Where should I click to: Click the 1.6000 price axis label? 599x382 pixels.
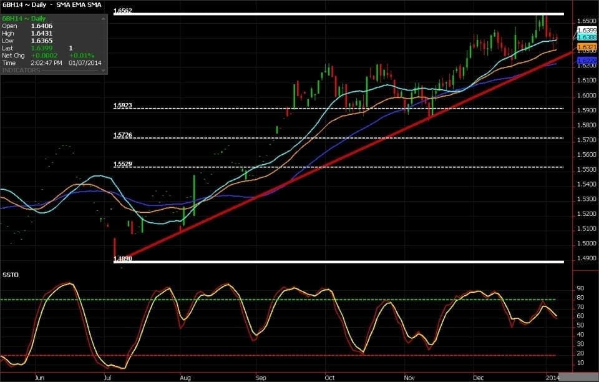pos(587,95)
